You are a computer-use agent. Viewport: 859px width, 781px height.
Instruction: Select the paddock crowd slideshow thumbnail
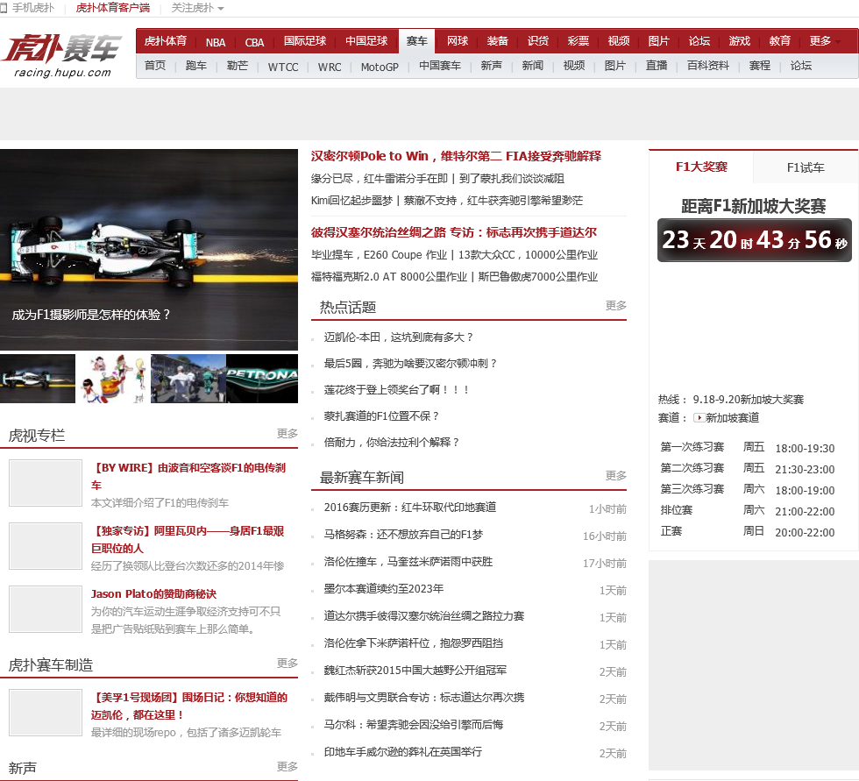click(188, 379)
